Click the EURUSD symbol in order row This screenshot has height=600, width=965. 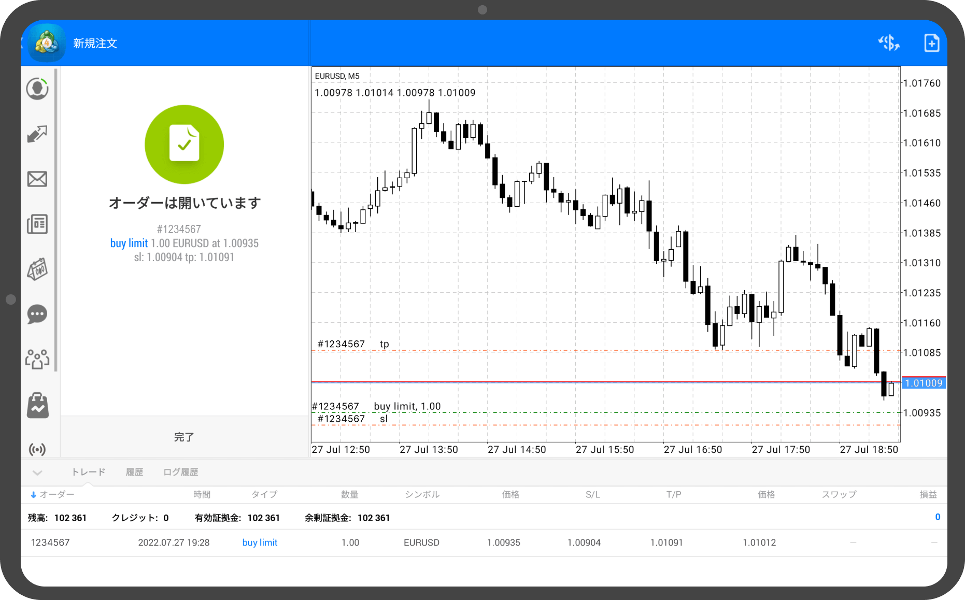coord(421,542)
